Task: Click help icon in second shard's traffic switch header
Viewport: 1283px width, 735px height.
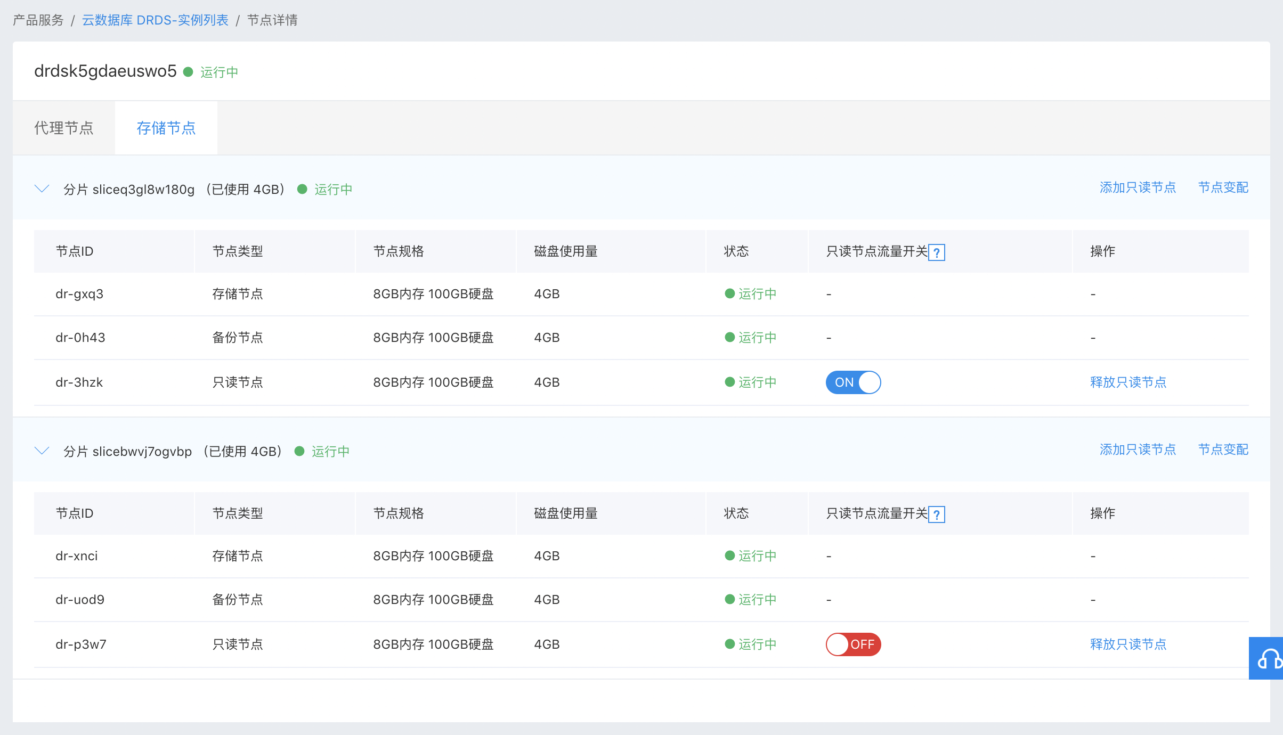Action: [936, 514]
